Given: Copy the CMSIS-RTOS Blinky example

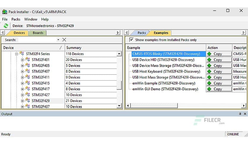Looking at the screenshot, I should pos(219,54).
